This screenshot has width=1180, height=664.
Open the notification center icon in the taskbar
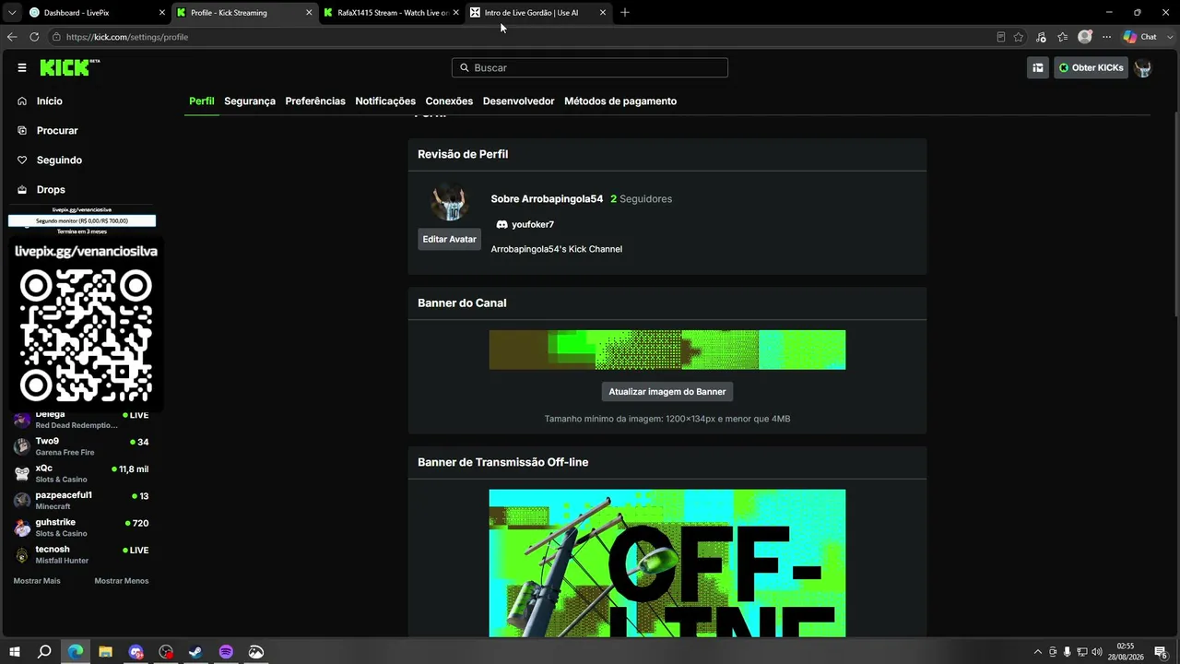1161,652
